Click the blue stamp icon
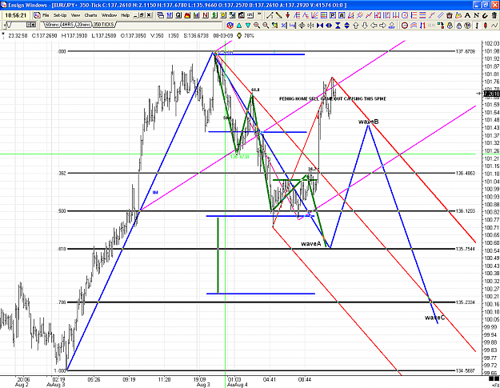 (392, 25)
